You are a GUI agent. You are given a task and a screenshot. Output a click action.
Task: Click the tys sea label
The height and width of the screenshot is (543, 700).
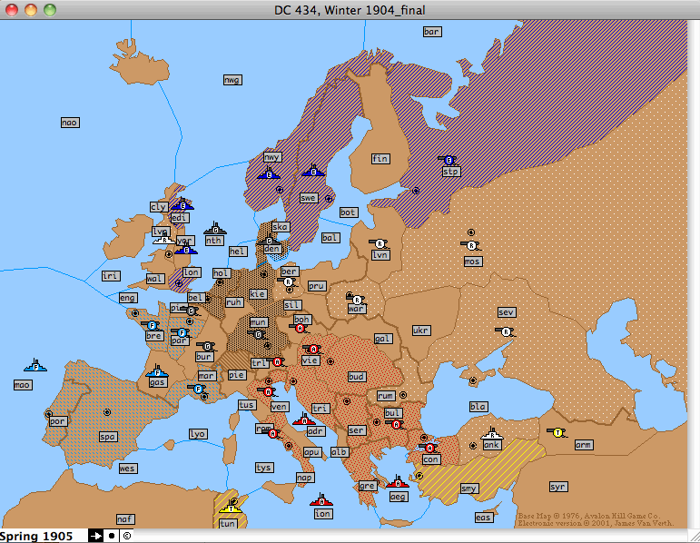point(264,468)
